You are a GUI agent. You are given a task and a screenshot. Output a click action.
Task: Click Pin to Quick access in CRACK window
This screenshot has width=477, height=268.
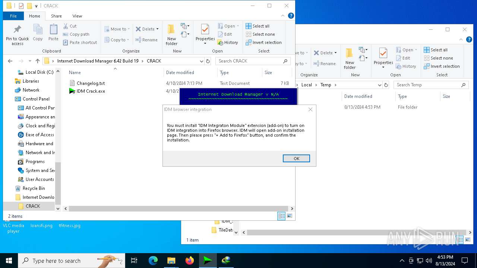tap(17, 35)
